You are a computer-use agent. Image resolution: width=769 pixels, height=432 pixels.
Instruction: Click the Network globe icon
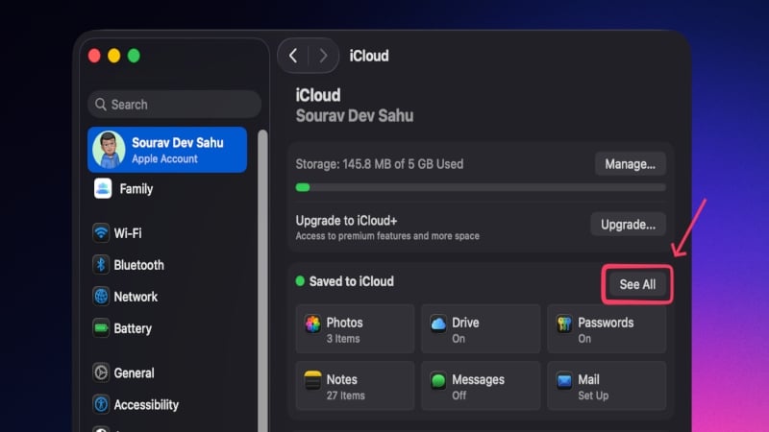pos(101,297)
